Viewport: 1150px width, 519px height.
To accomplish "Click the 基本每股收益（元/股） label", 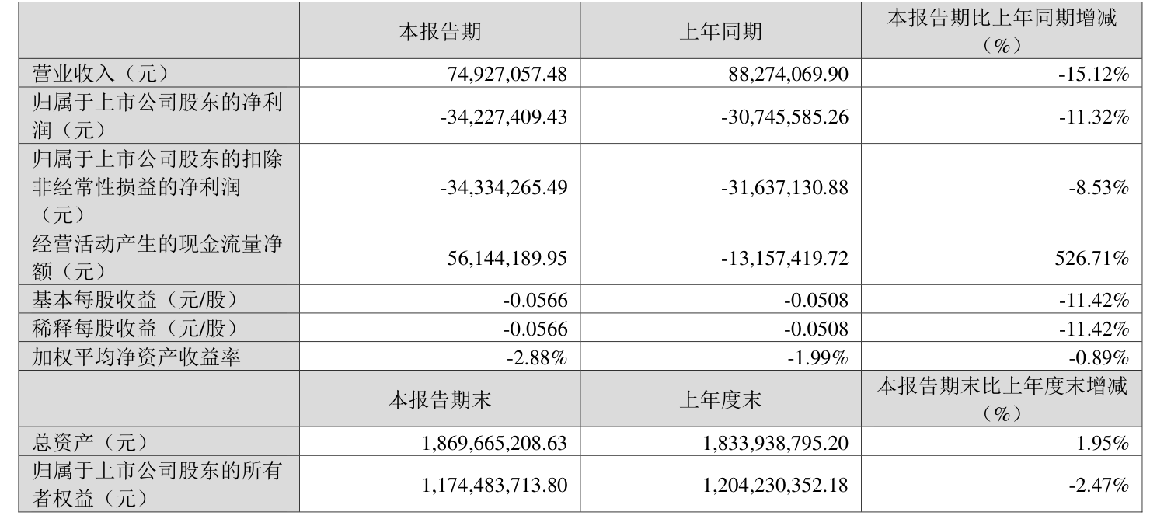I will (131, 301).
